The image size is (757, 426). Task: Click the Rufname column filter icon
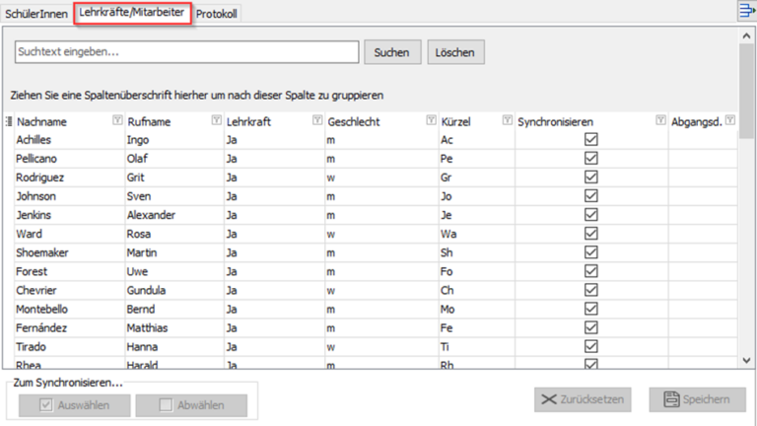pos(216,120)
